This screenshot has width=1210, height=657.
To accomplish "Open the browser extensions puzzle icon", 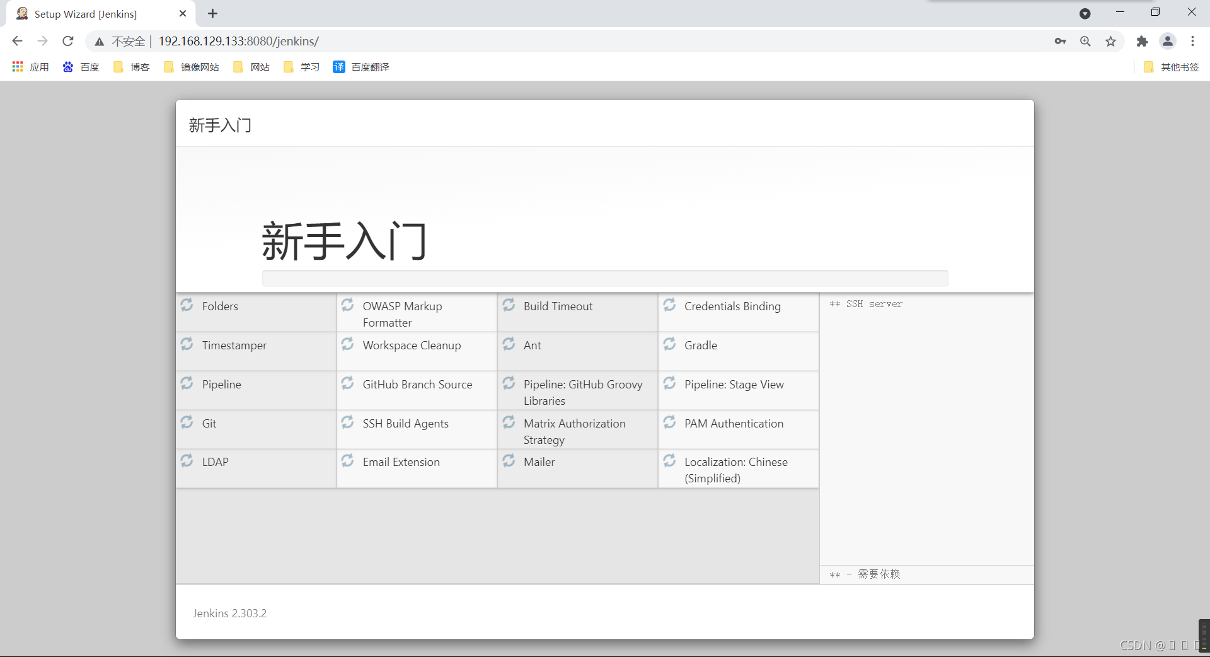I will tap(1142, 41).
